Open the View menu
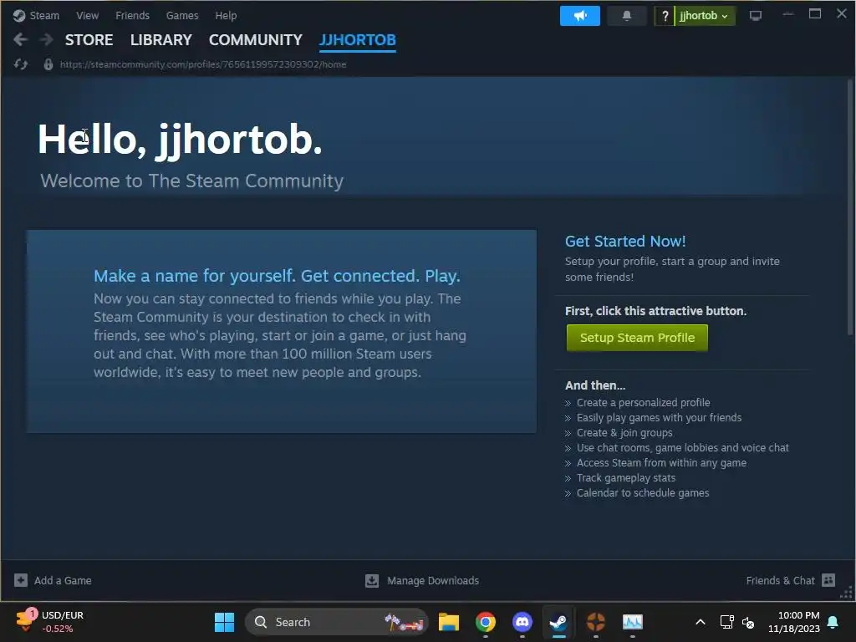Screen dimensions: 856x642 tap(87, 15)
